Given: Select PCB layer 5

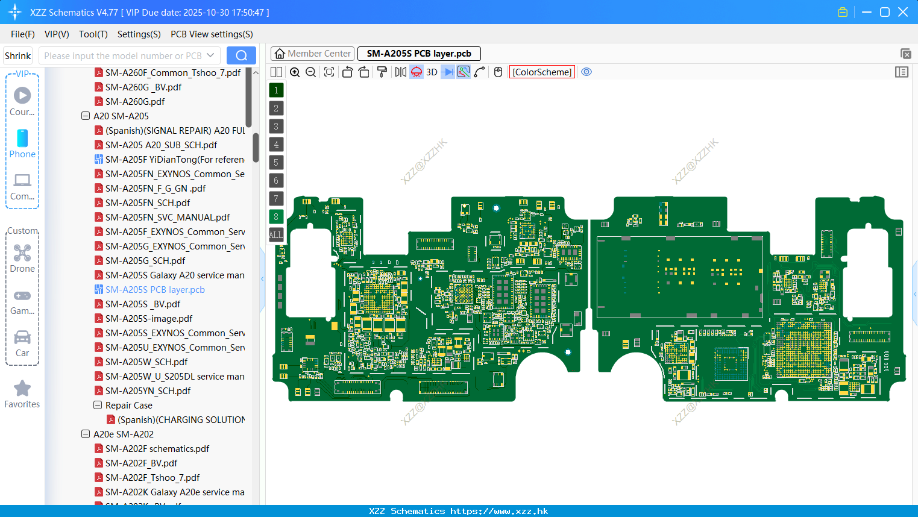Looking at the screenshot, I should tap(276, 163).
